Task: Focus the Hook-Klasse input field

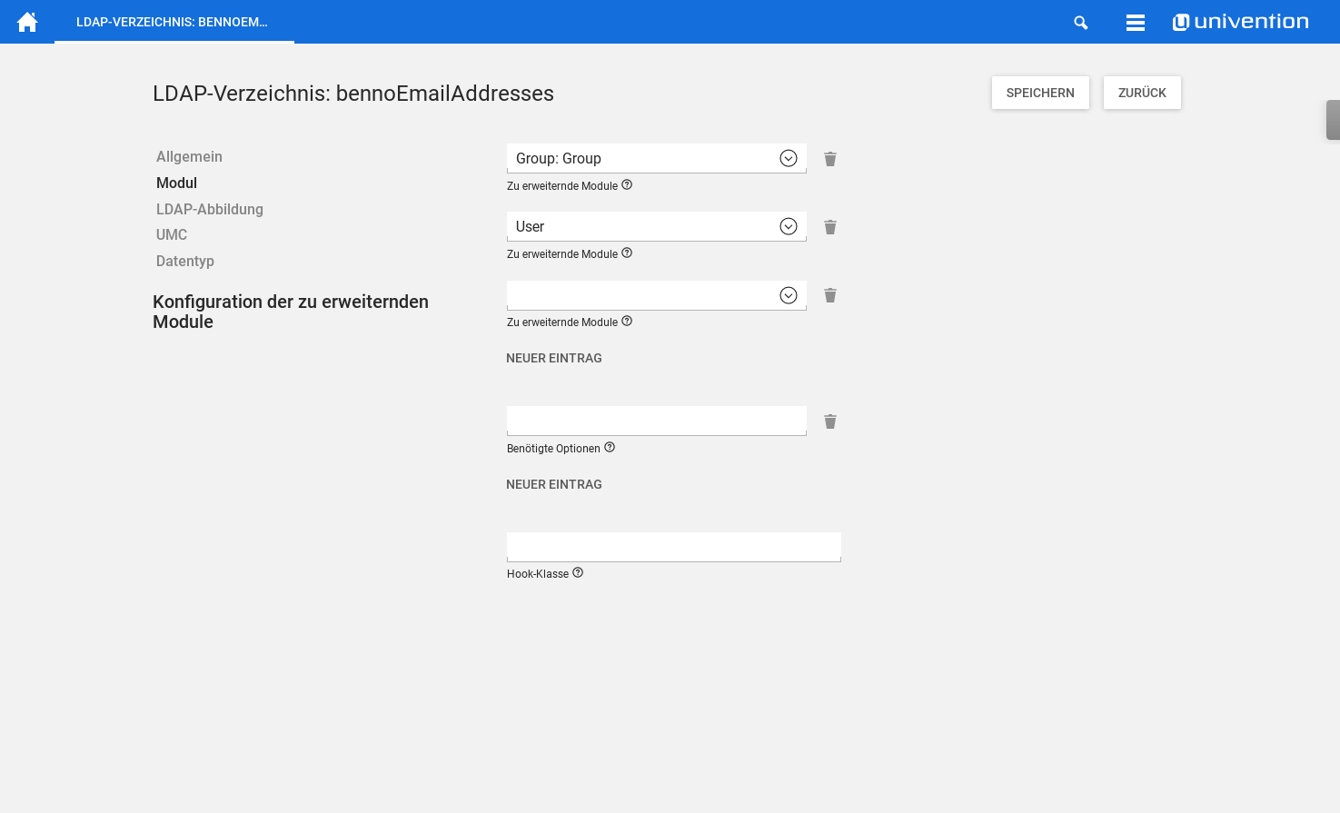Action: coord(673,547)
